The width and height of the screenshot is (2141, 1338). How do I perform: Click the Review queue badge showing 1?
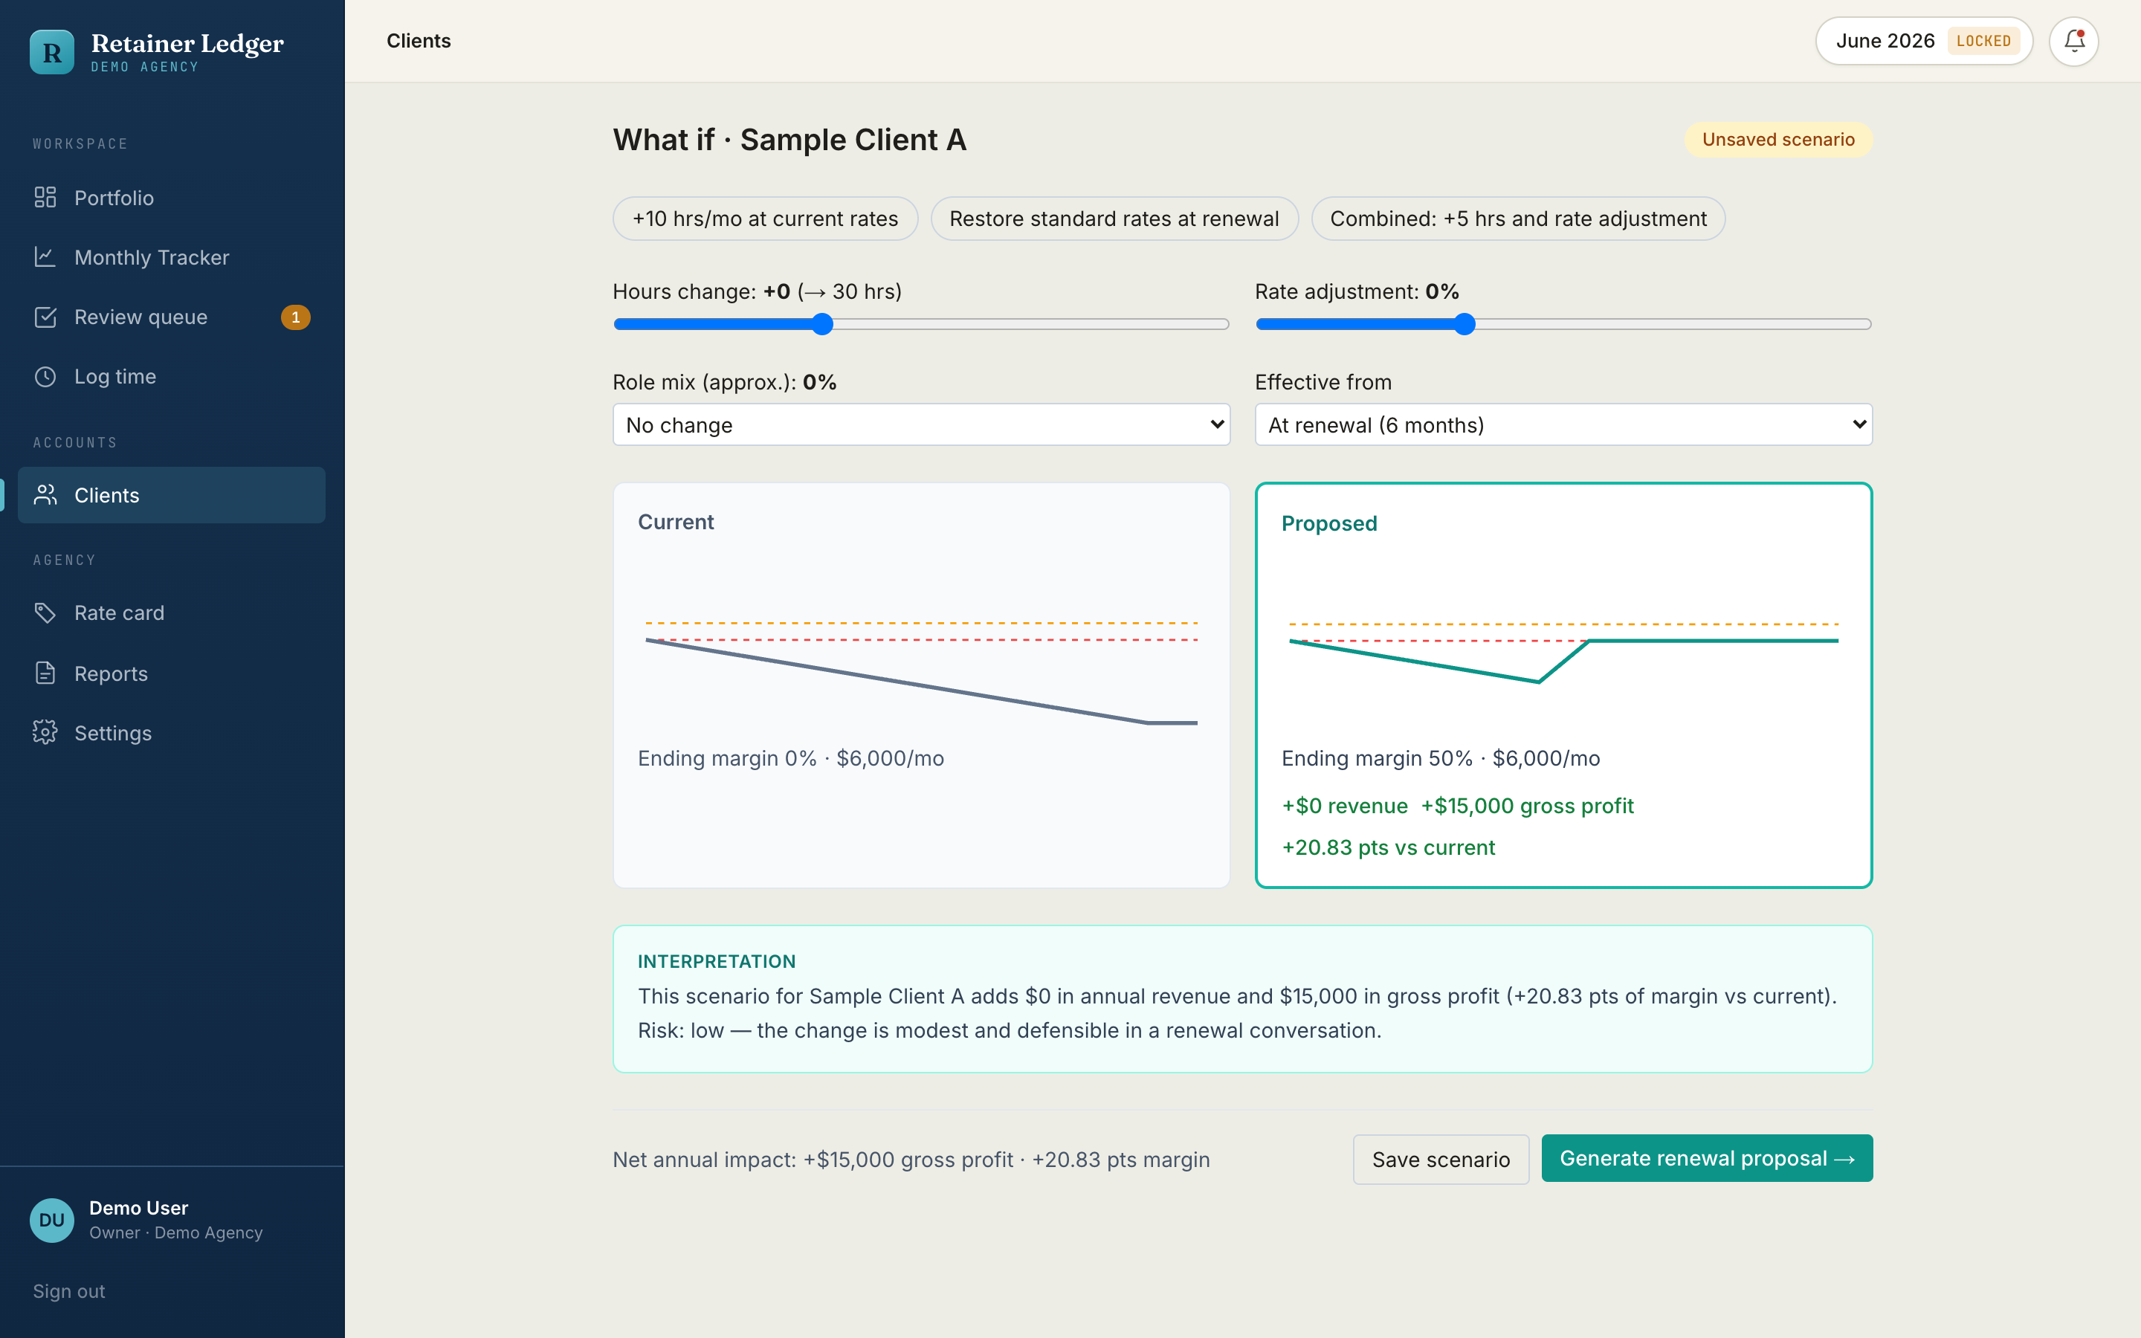tap(295, 317)
